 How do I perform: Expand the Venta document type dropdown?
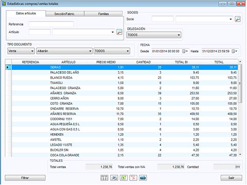[x=21, y=51]
